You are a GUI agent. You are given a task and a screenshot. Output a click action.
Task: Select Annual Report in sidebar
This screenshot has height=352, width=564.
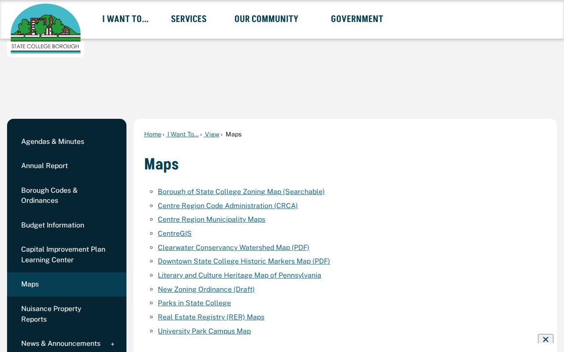click(x=67, y=166)
